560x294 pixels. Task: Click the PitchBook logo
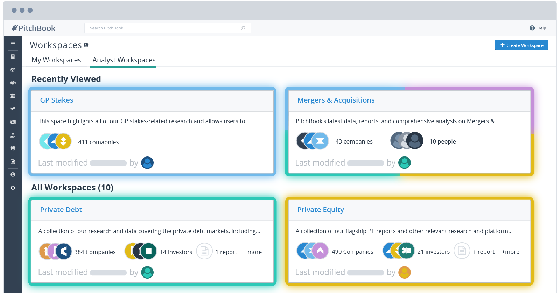(x=34, y=28)
